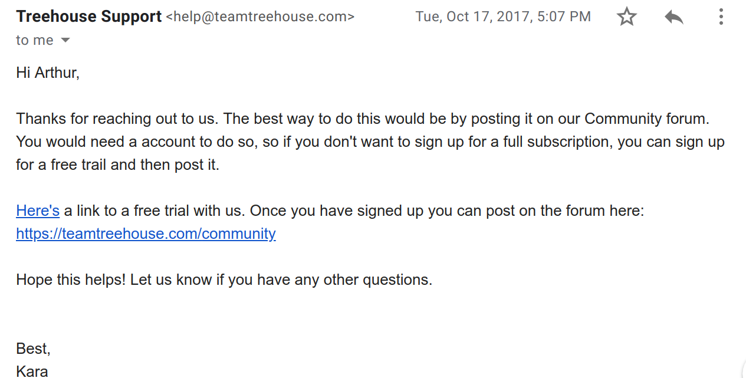Expand recipient details arrow beside "to me"
The image size is (746, 378).
click(x=65, y=41)
